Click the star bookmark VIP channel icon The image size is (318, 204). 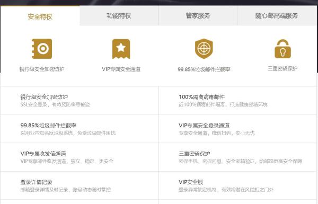point(121,49)
